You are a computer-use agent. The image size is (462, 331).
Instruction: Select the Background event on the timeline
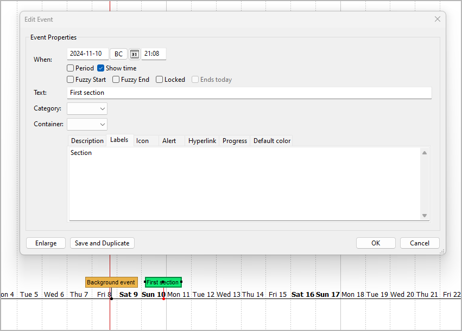pos(111,282)
